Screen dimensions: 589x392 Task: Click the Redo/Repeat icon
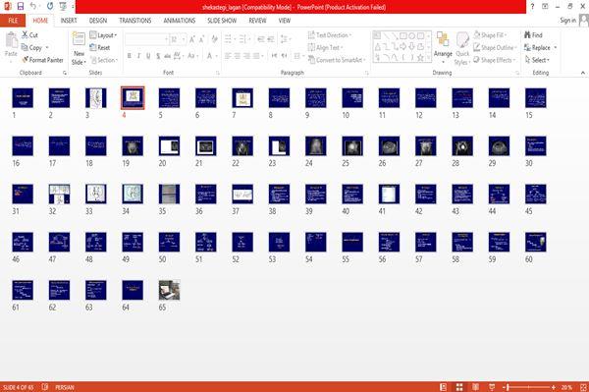[x=50, y=6]
